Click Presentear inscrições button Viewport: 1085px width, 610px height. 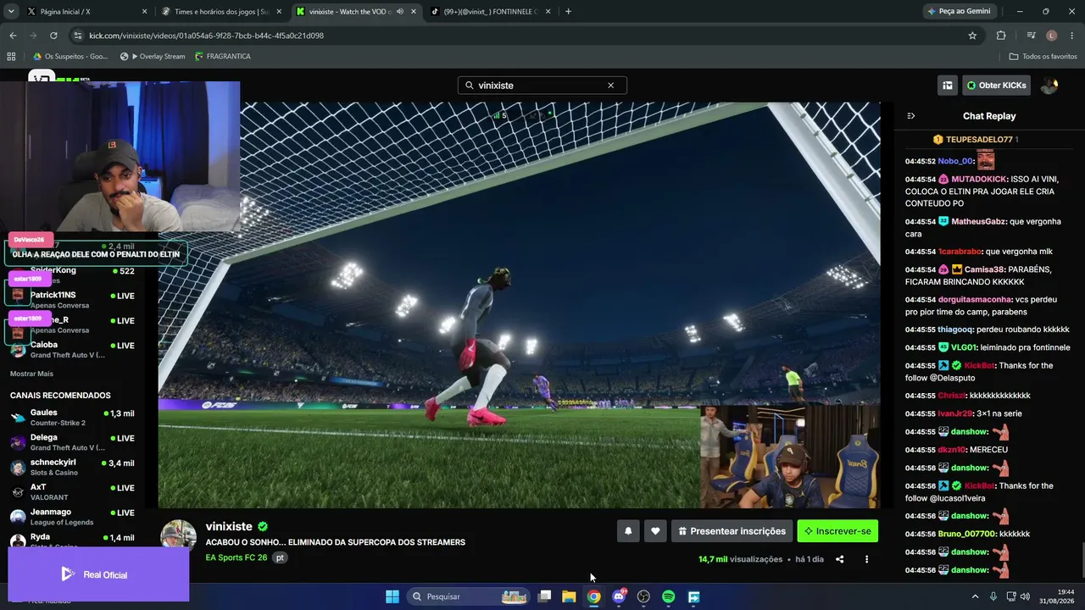point(732,531)
